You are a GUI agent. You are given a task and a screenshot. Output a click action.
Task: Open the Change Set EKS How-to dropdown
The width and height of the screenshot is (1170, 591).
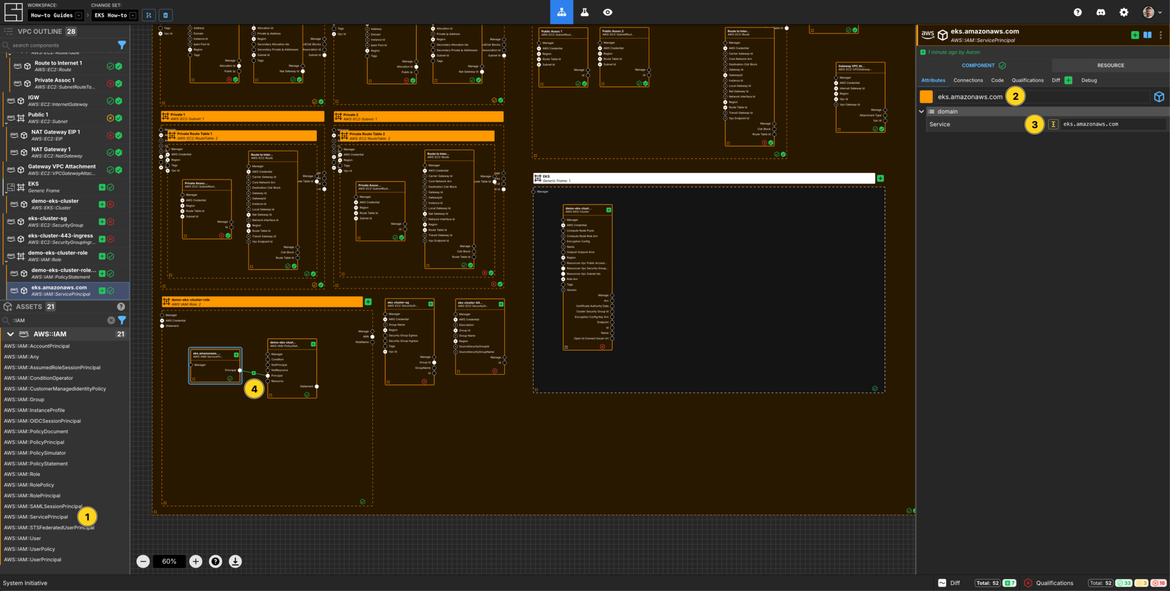tap(115, 15)
